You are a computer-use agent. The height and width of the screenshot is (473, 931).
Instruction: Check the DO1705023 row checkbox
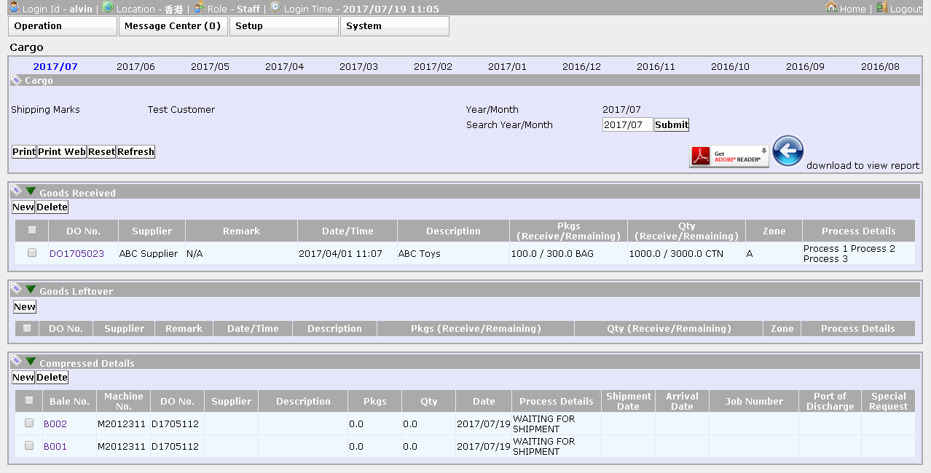click(32, 253)
